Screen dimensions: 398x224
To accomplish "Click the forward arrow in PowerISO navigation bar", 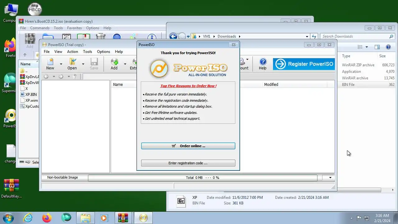I will (61, 77).
